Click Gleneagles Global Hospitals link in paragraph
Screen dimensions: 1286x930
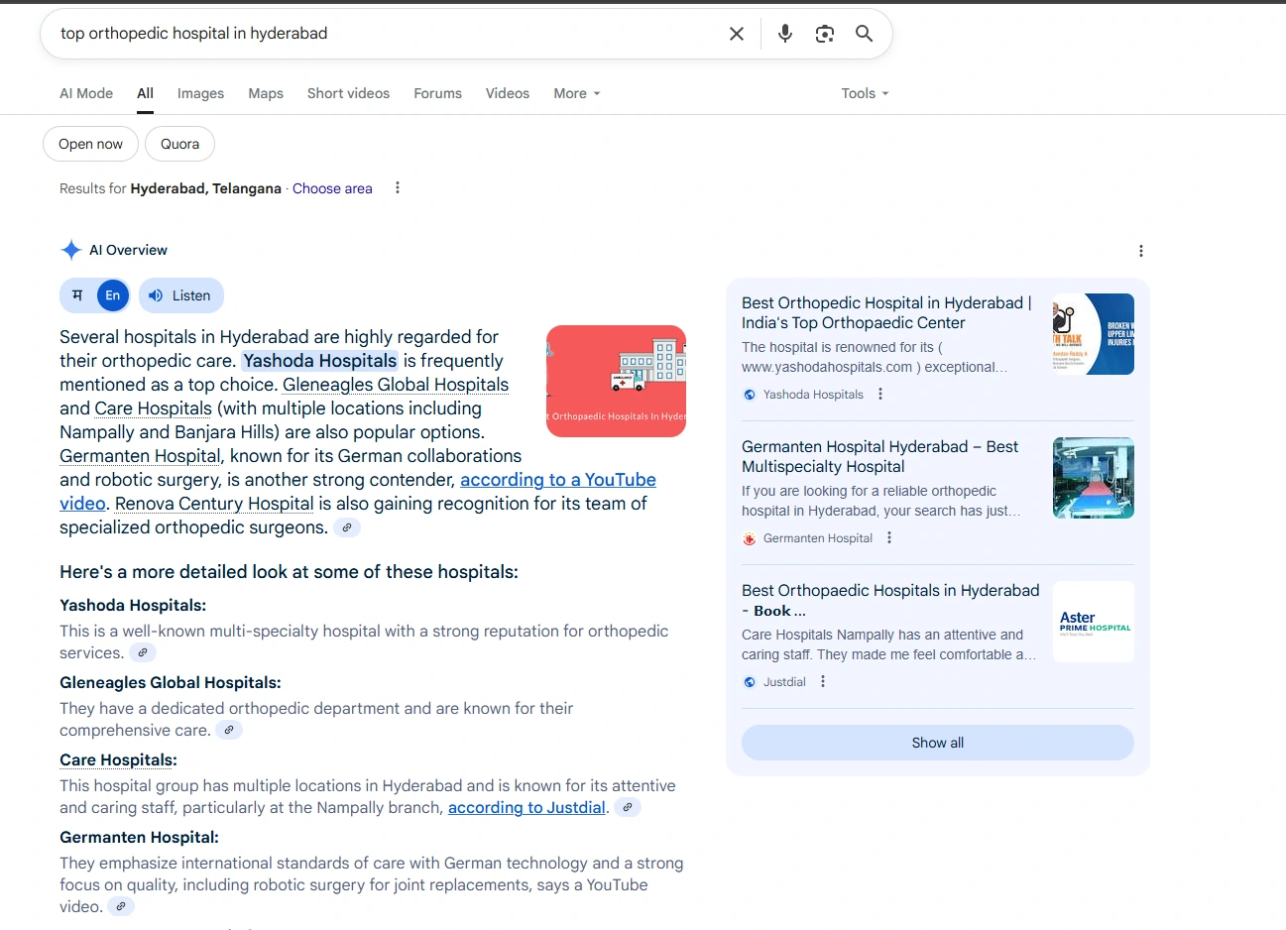coord(396,385)
